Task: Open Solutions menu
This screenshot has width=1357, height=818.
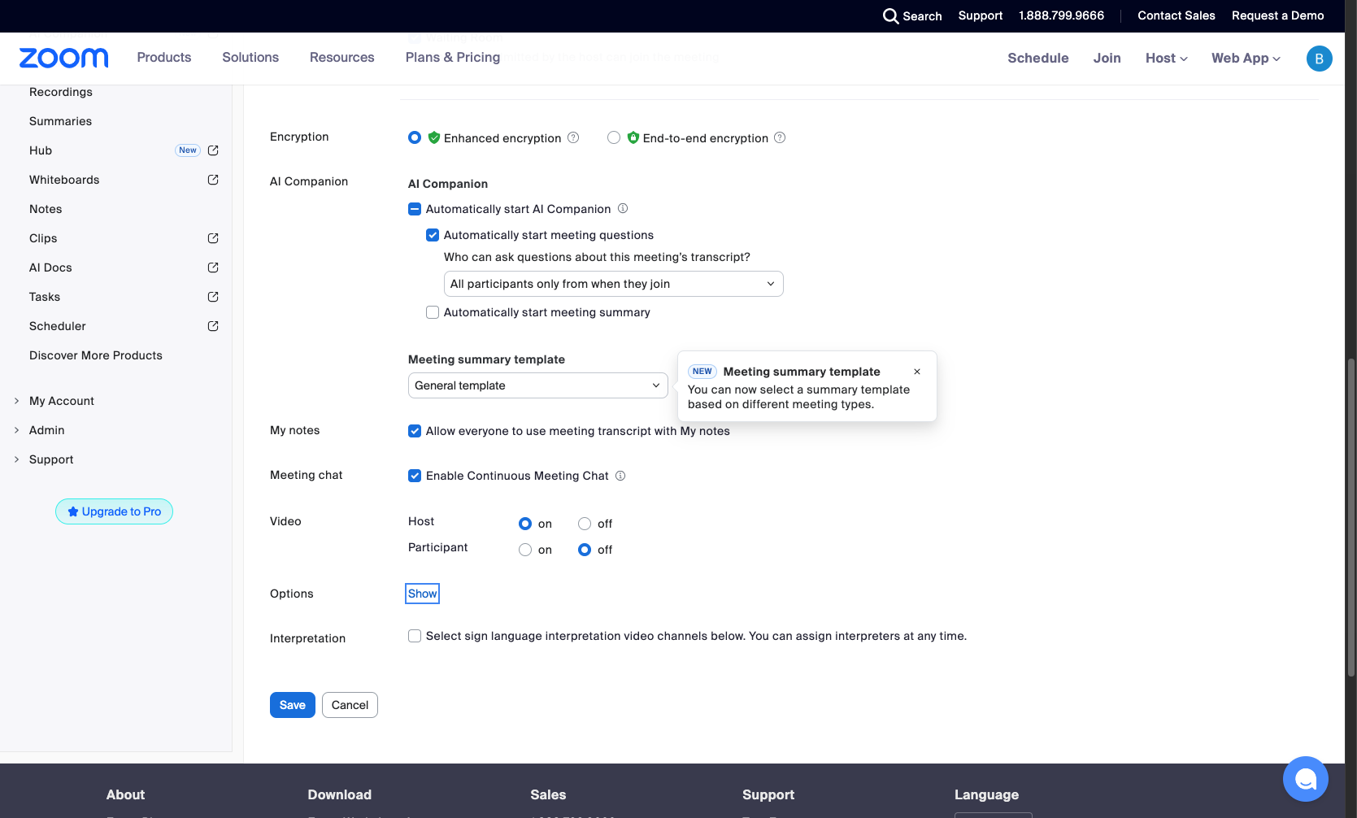Action: pos(250,58)
